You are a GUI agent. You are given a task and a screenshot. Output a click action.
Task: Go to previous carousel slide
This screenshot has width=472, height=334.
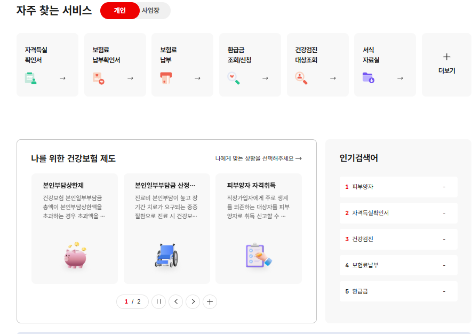(175, 302)
